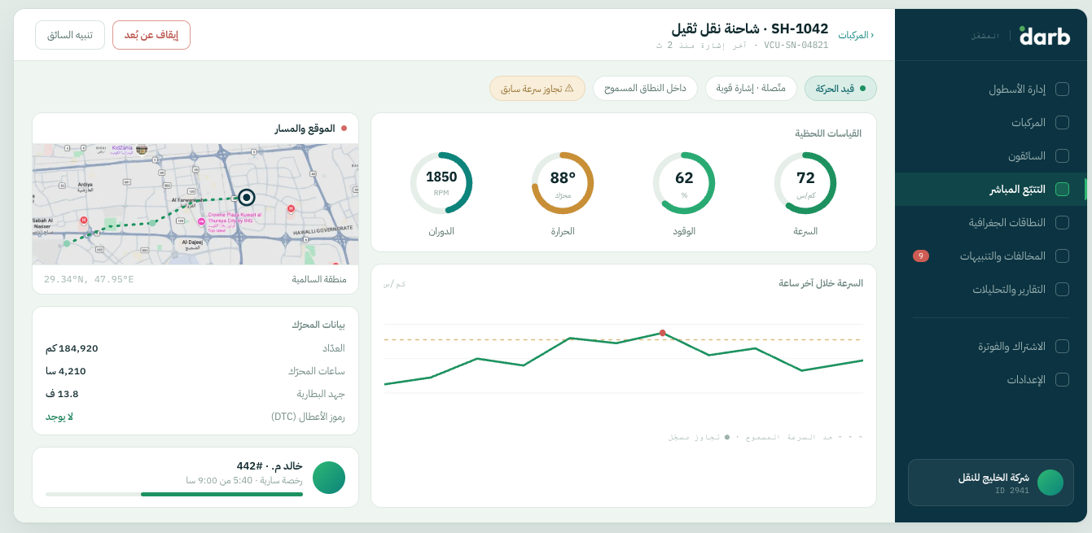Click داخل النطاق المسموح chip
This screenshot has width=1092, height=533.
[x=645, y=88]
